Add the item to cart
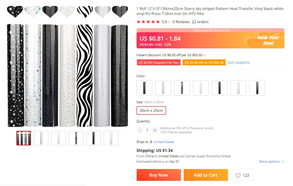The image size is (293, 186). pyautogui.click(x=206, y=175)
